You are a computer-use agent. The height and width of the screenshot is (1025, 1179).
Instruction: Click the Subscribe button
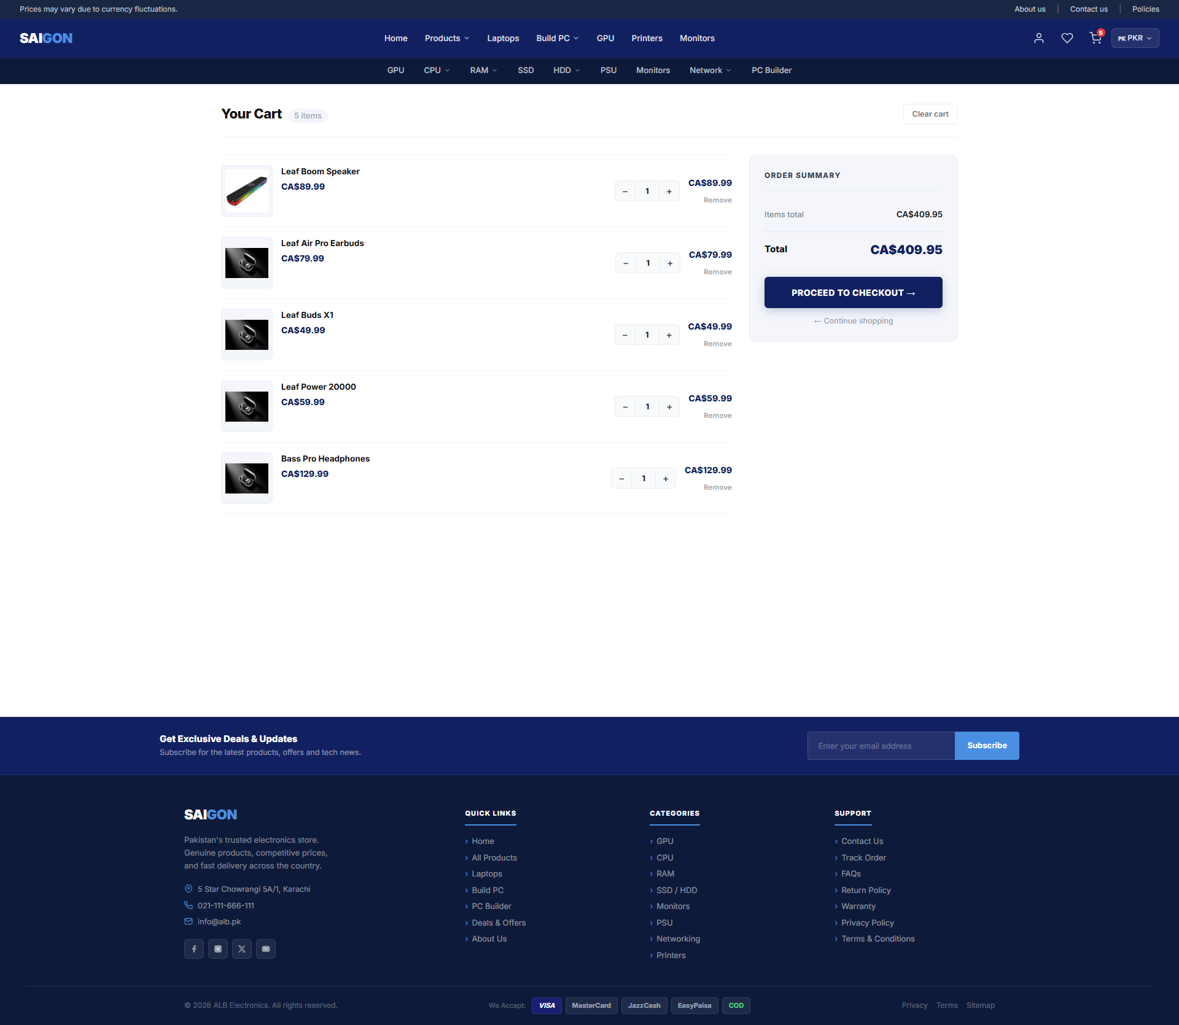(987, 746)
